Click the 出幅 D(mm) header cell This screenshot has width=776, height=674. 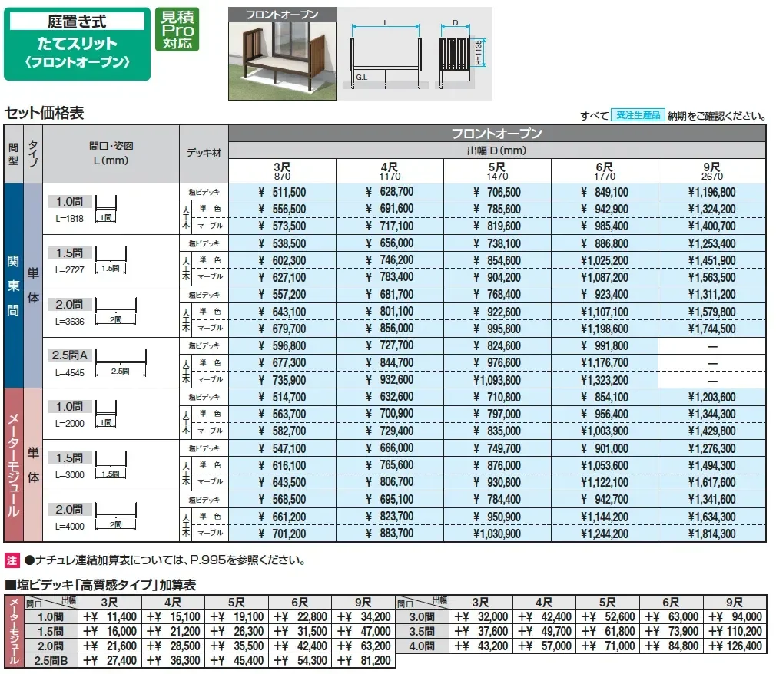[x=497, y=150]
